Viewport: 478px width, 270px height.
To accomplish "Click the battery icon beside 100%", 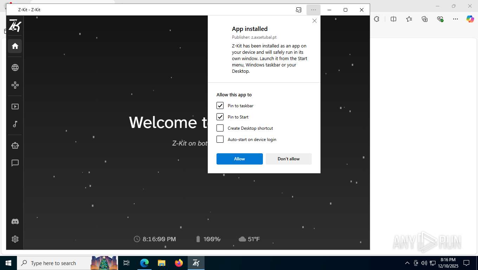I will click(x=198, y=239).
